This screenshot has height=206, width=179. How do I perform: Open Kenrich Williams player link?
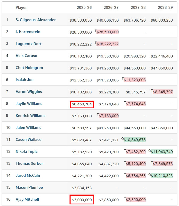[30, 116]
